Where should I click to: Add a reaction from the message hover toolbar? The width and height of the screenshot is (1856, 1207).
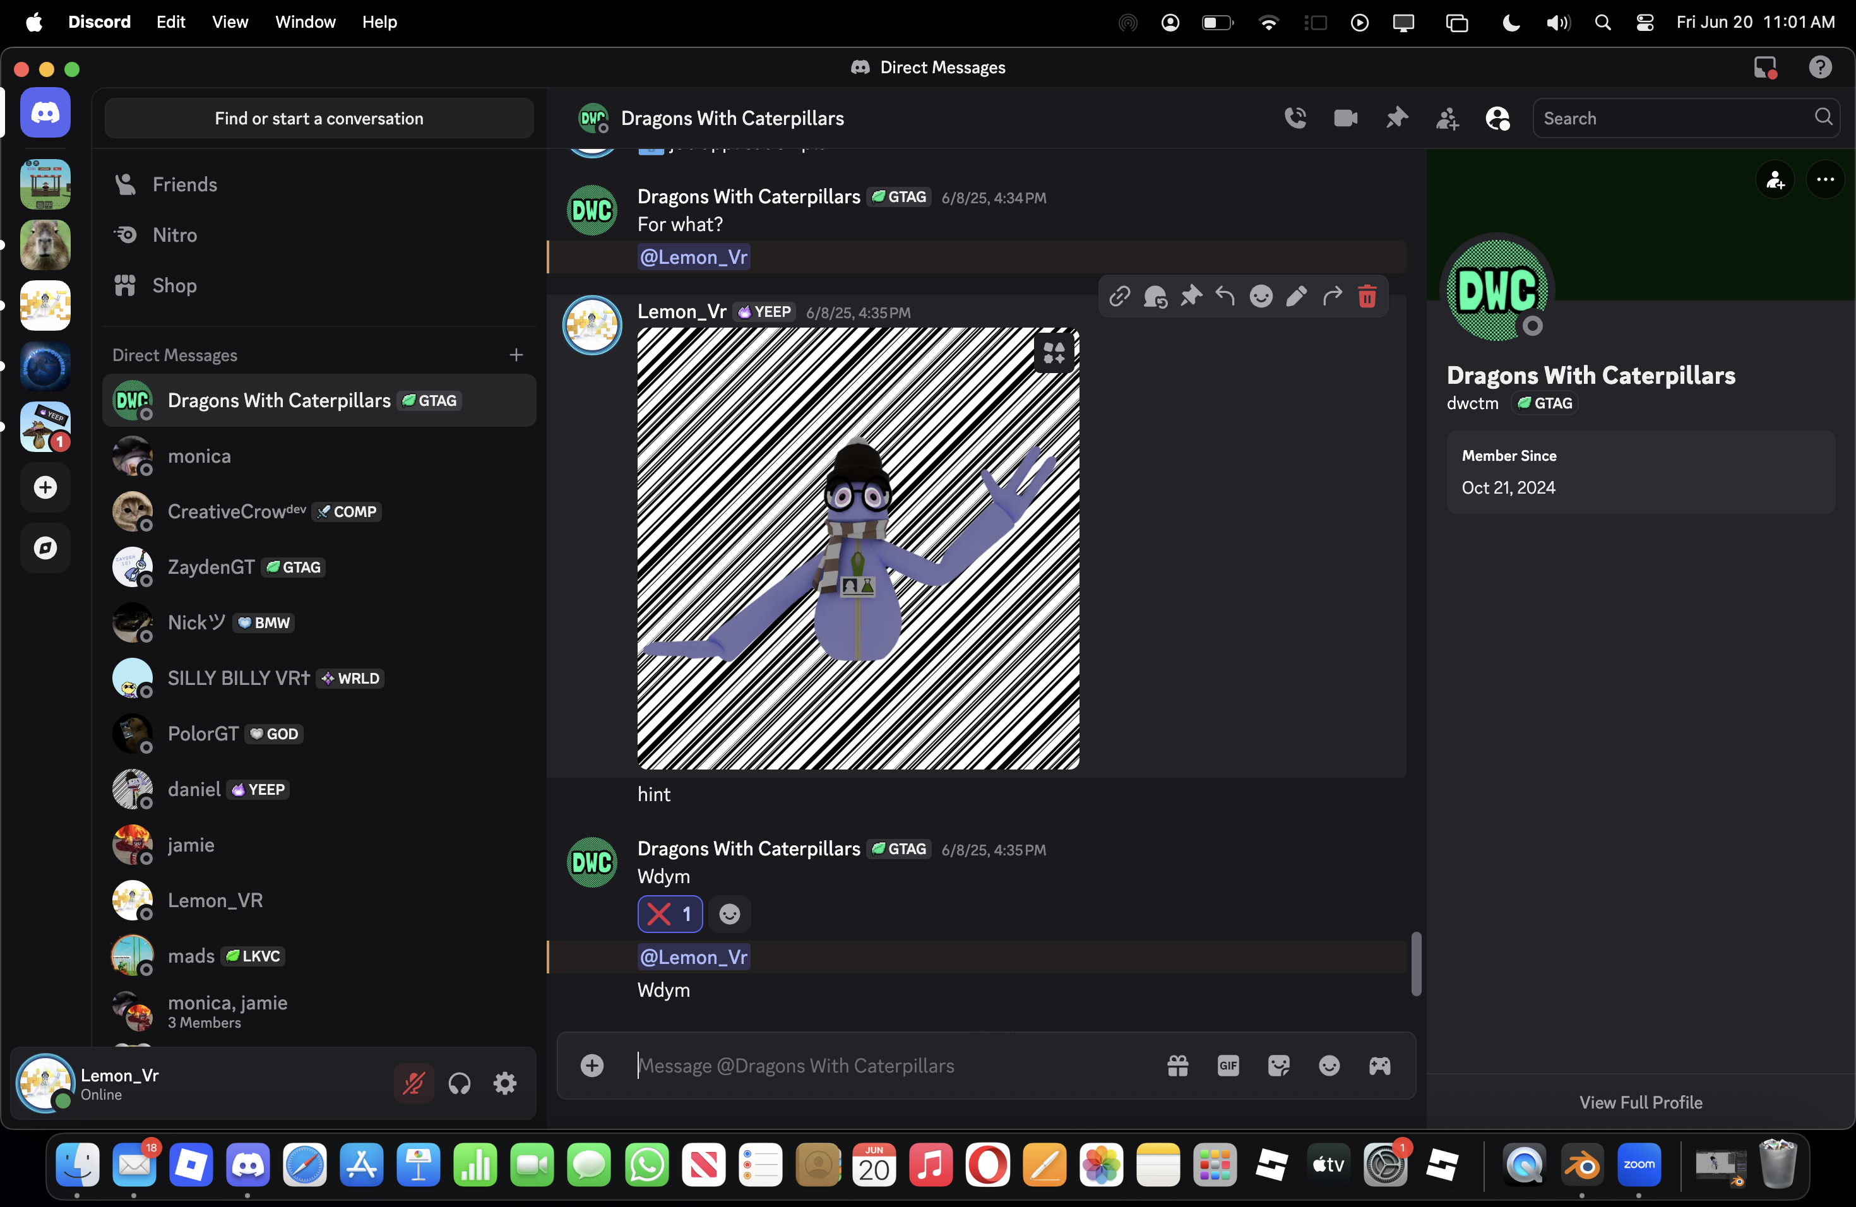coord(1261,296)
